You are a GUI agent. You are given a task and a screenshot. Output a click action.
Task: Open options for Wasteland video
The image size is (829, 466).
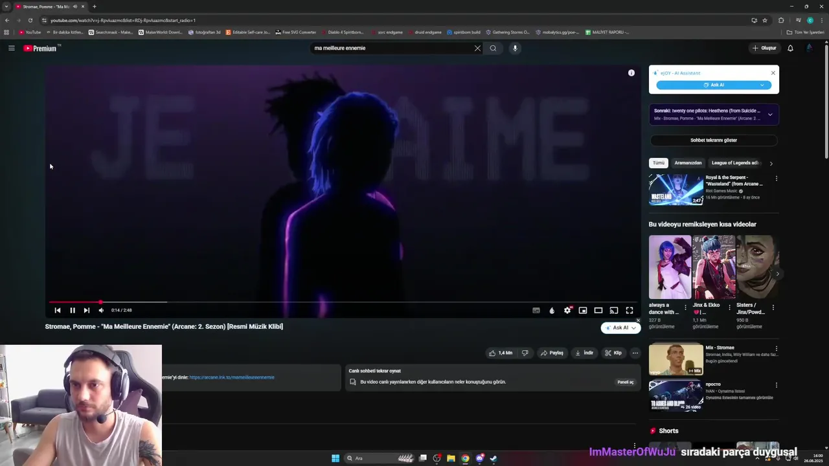click(x=776, y=179)
